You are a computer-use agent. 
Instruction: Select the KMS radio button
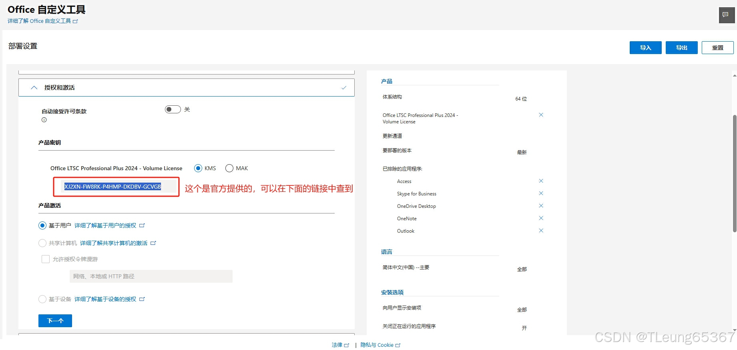point(198,168)
